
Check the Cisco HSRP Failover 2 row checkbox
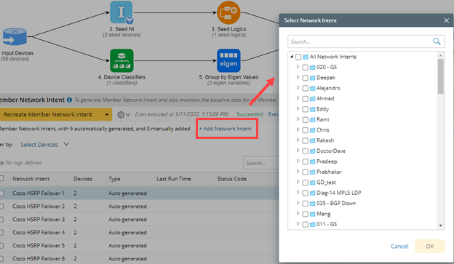(1, 207)
